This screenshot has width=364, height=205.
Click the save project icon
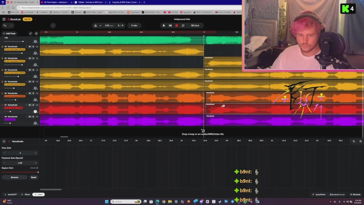(53, 25)
